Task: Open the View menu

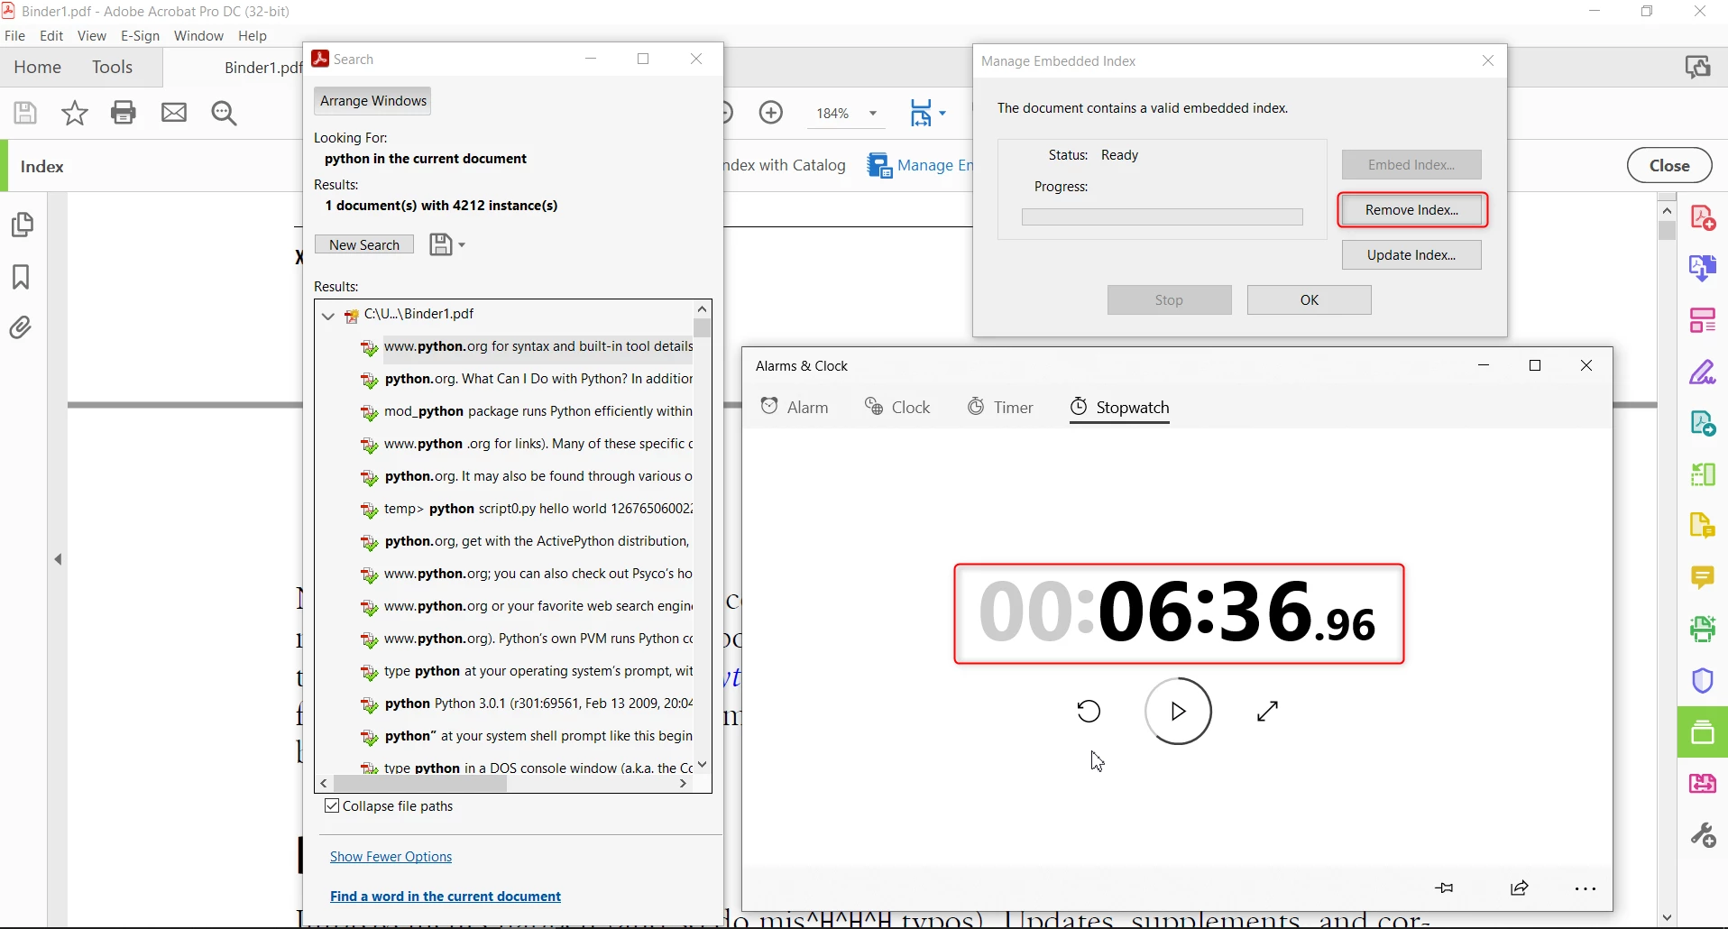Action: coord(92,36)
